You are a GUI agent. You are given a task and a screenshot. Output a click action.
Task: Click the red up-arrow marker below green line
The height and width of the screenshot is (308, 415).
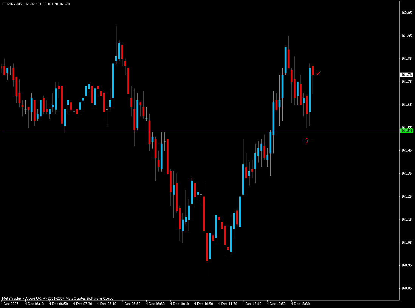307,140
